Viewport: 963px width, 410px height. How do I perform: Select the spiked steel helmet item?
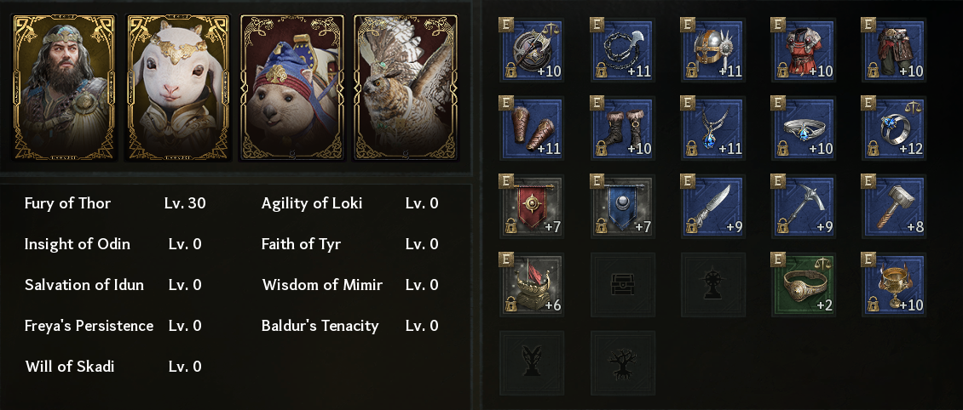(x=713, y=50)
